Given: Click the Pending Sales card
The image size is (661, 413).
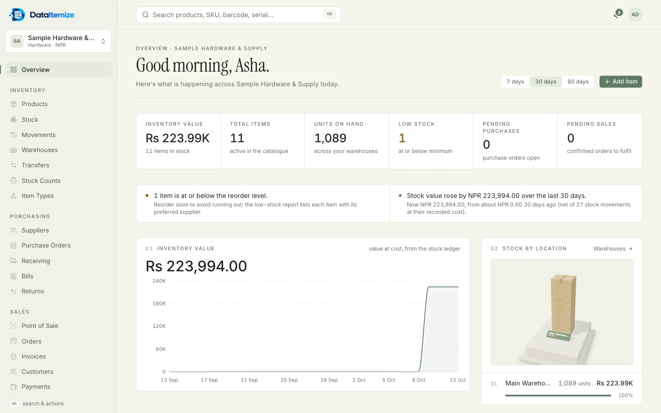Looking at the screenshot, I should pyautogui.click(x=599, y=141).
